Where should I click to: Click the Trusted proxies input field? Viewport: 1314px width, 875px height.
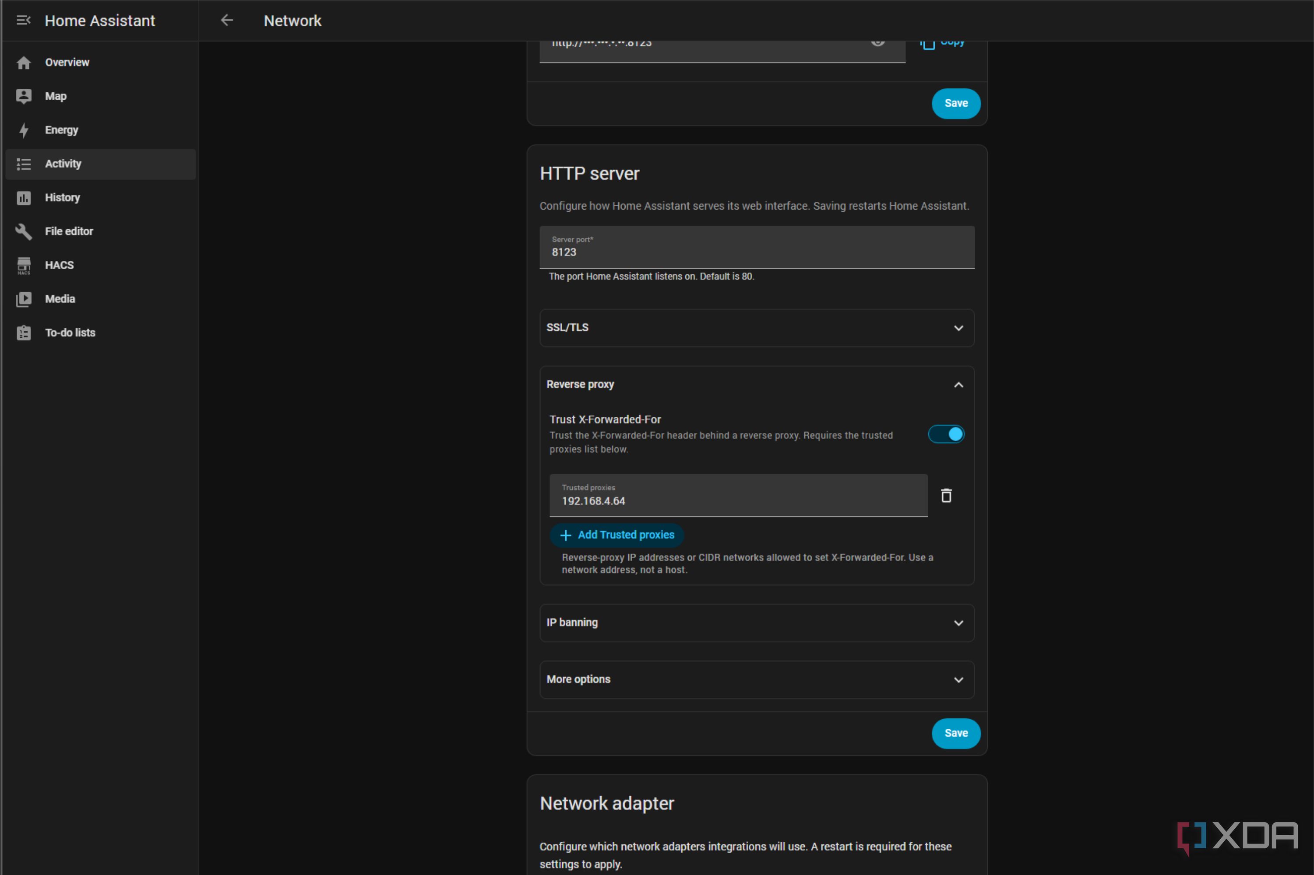(x=738, y=496)
